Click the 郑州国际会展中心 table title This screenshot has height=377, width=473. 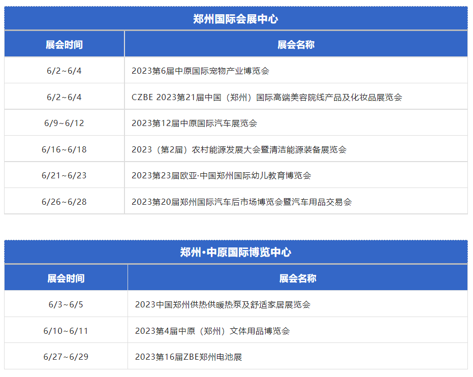click(236, 19)
